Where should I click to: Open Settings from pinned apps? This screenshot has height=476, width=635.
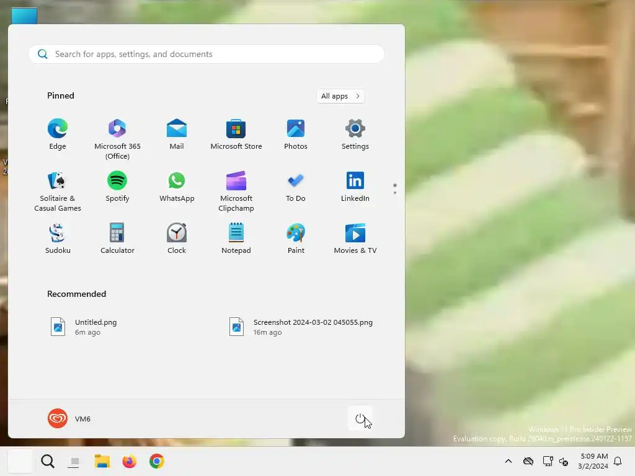click(355, 134)
